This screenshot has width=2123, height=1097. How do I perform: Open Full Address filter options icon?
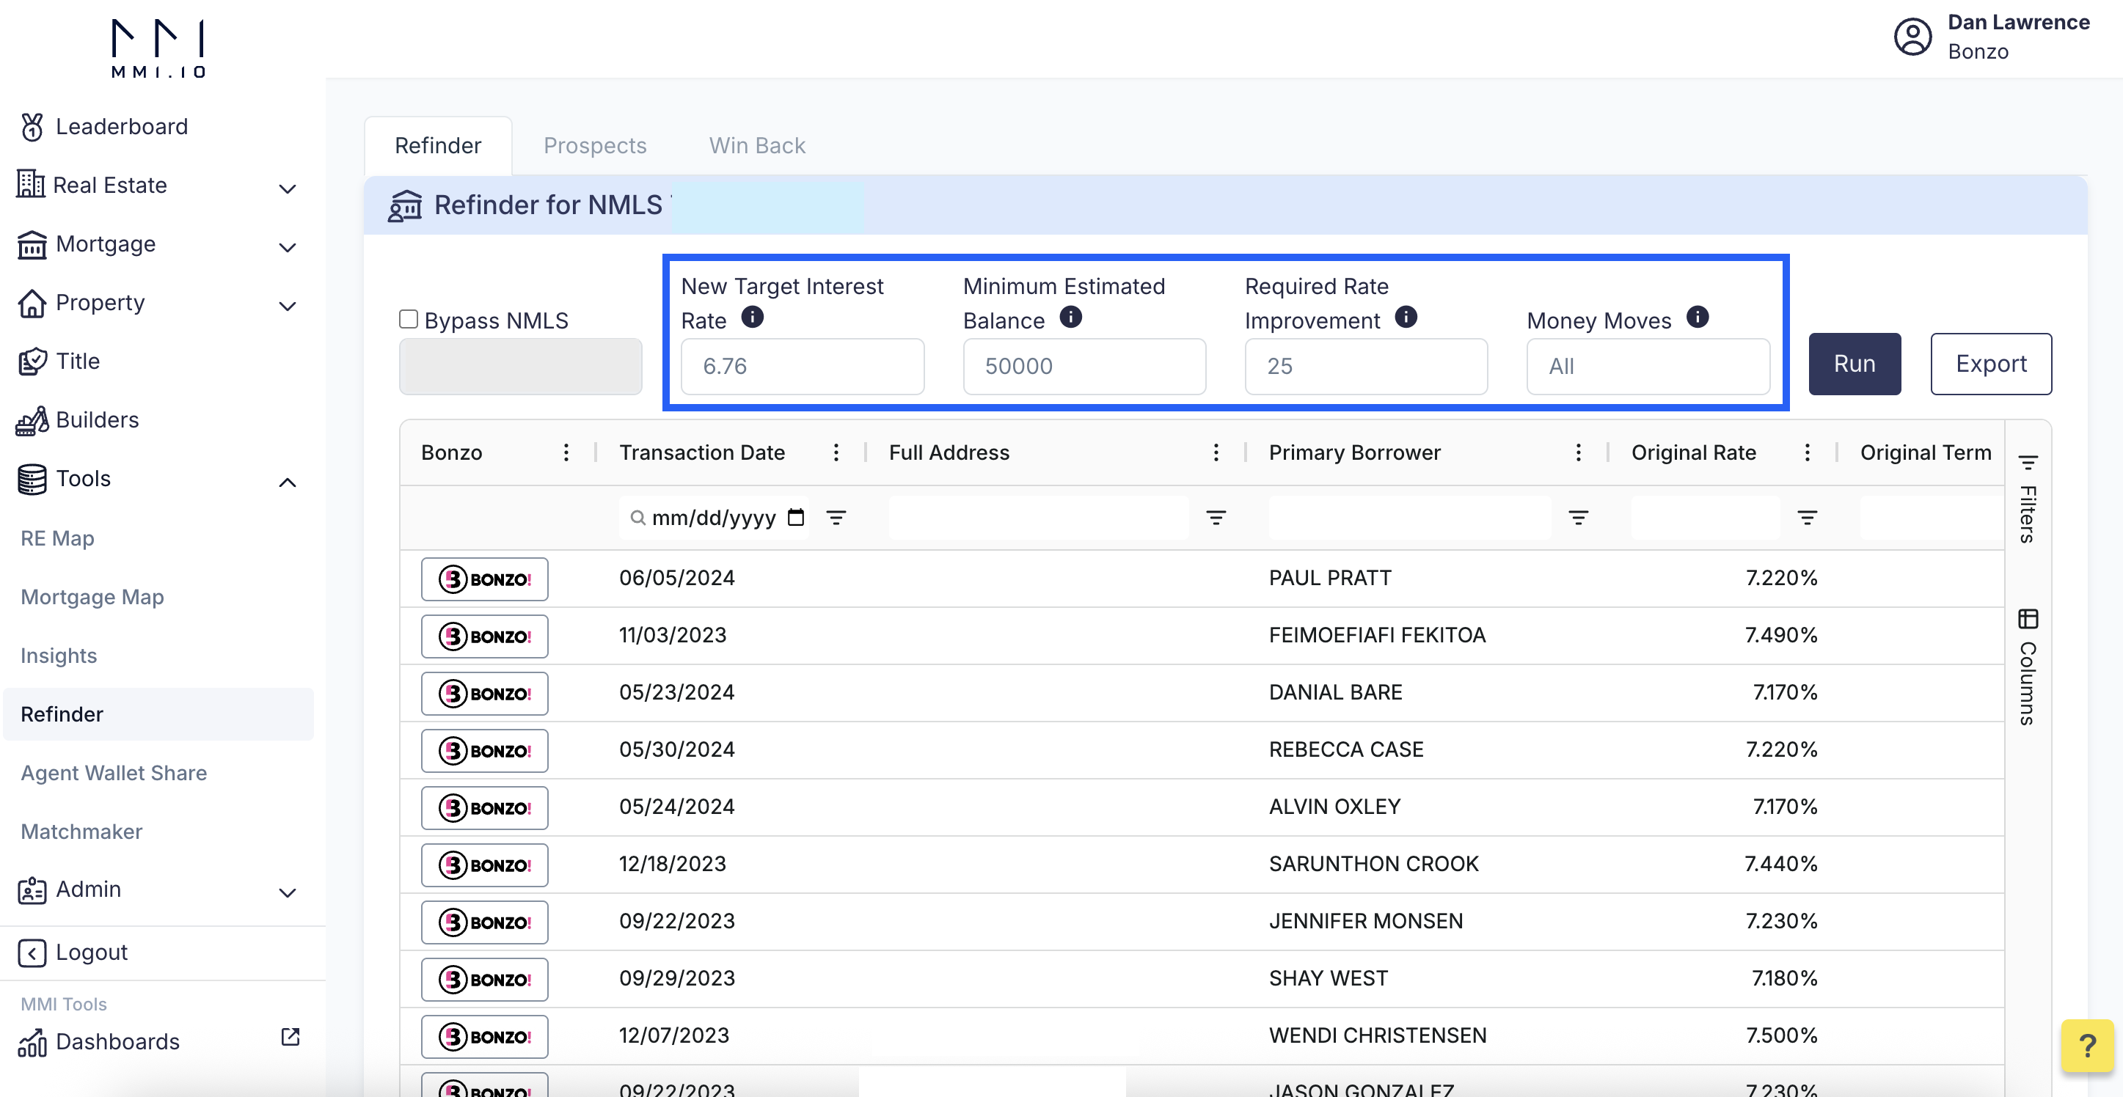tap(1216, 518)
